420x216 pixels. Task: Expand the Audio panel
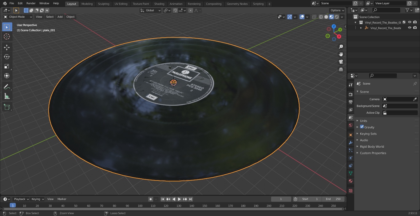tap(364, 140)
